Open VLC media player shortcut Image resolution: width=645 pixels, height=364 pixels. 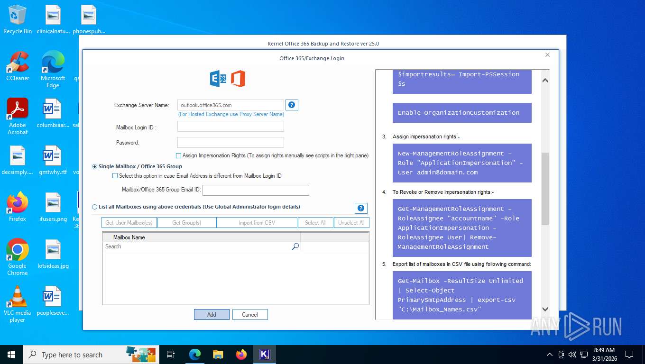point(18,304)
